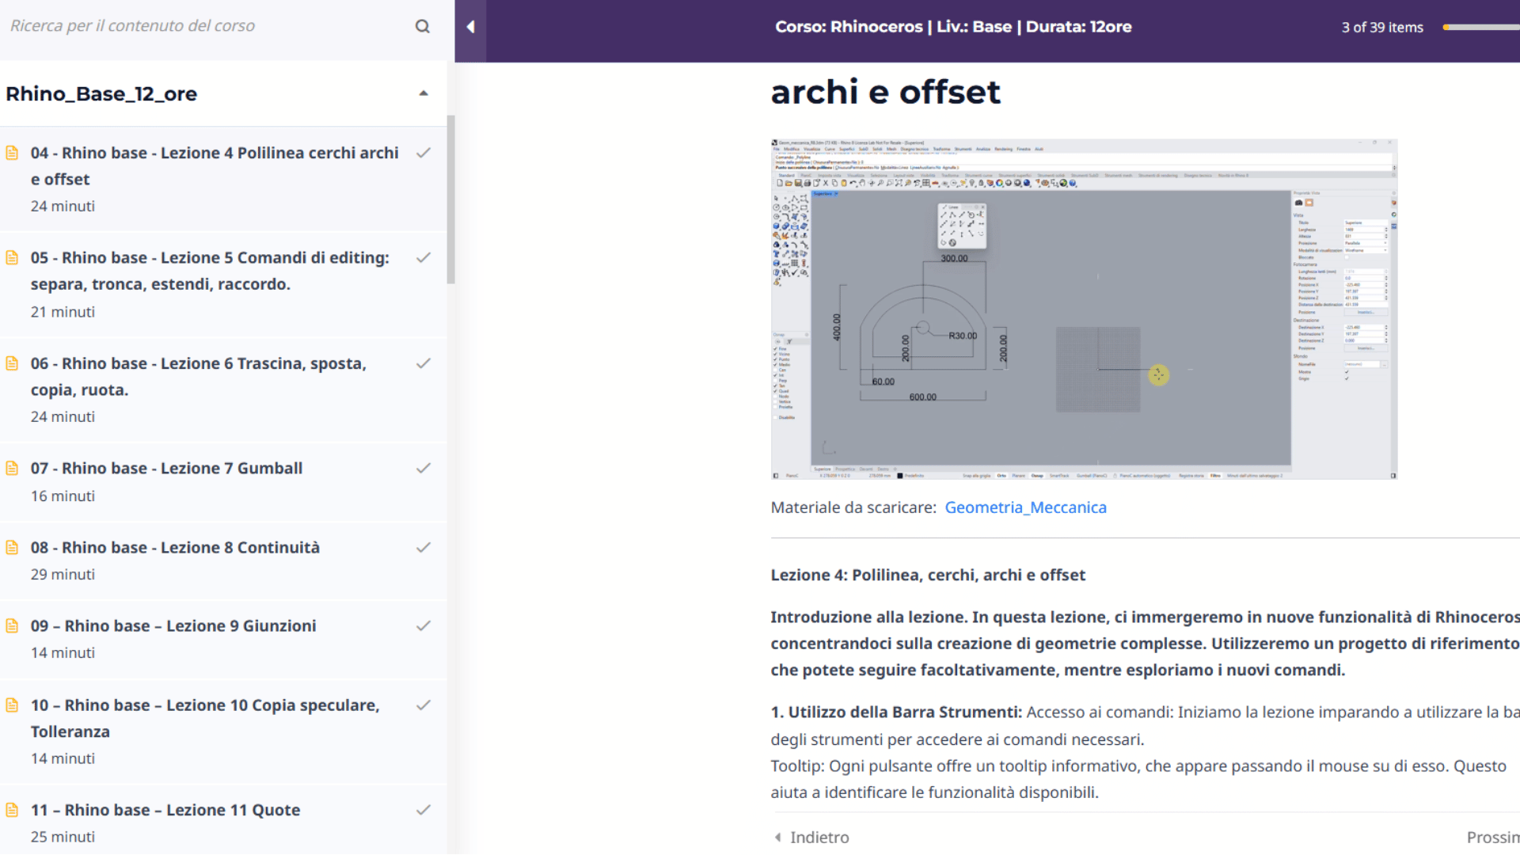Screen dimensions: 1520x855
Task: Open lesson 11 Quote
Action: [165, 810]
